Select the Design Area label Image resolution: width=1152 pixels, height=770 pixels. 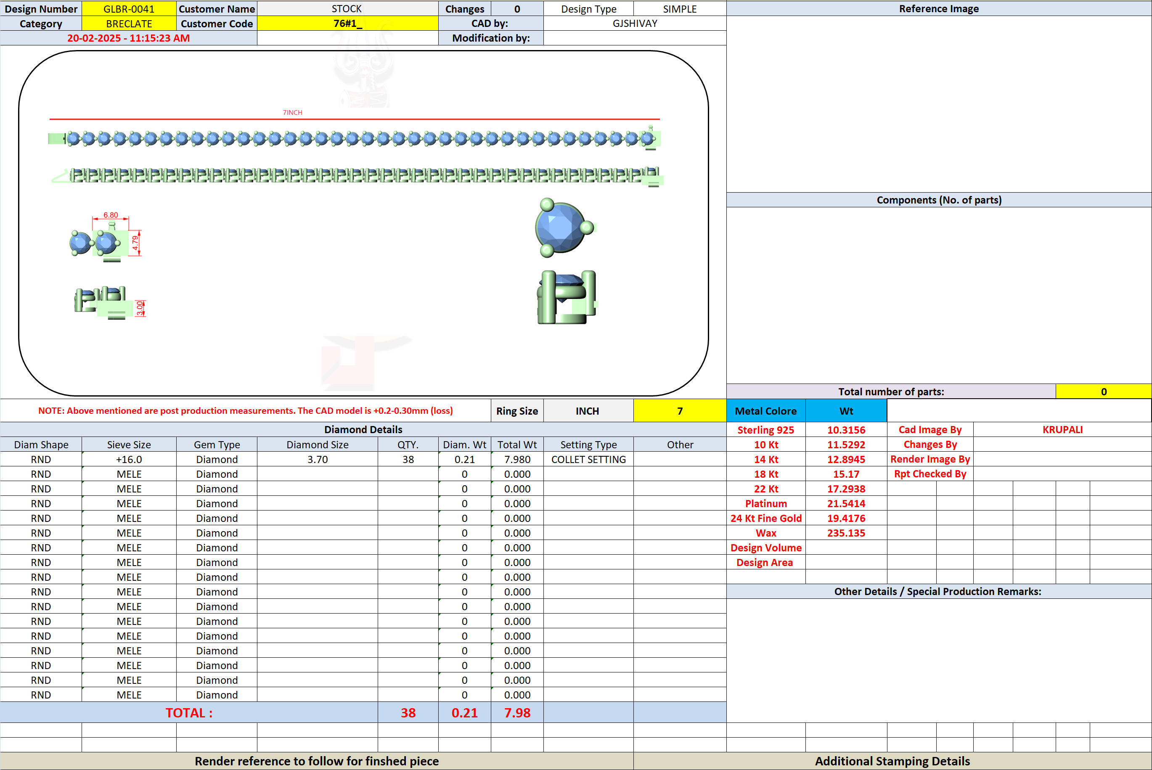[x=765, y=562]
